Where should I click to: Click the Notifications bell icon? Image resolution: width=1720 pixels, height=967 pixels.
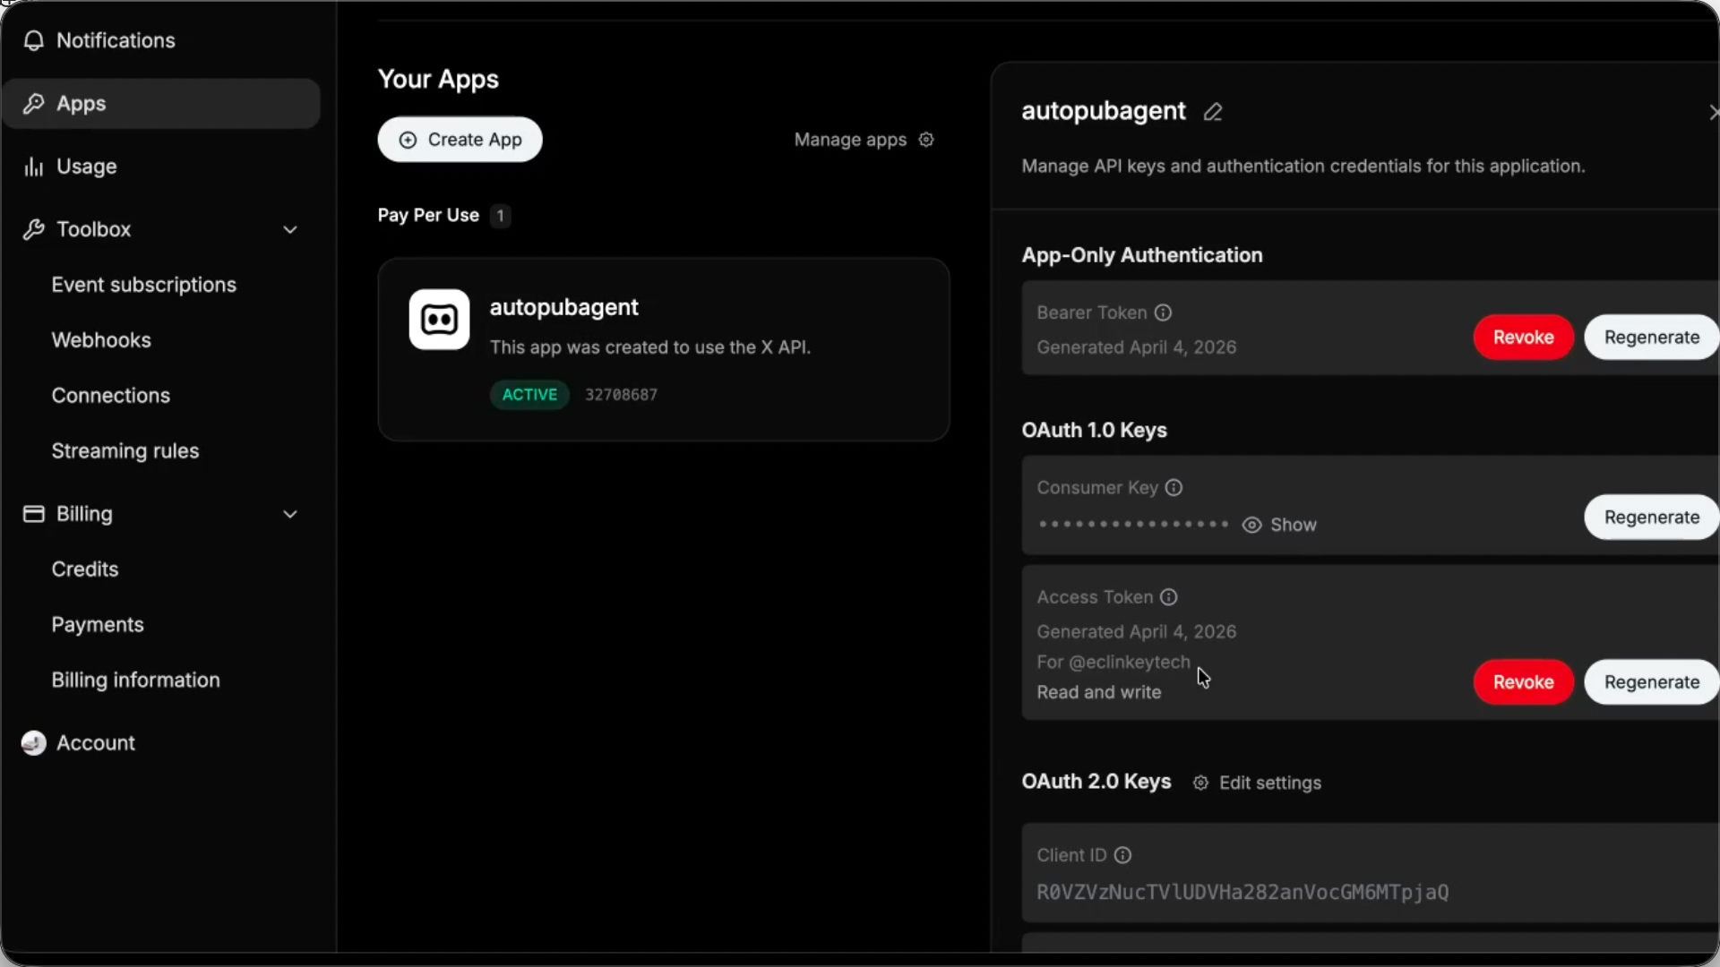click(34, 41)
